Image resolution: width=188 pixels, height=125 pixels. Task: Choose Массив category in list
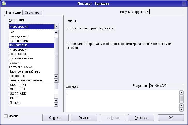coord(32,63)
